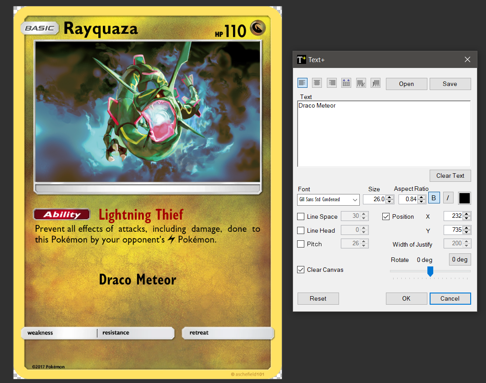The width and height of the screenshot is (486, 383).
Task: Select the right text alignment icon
Action: 331,82
